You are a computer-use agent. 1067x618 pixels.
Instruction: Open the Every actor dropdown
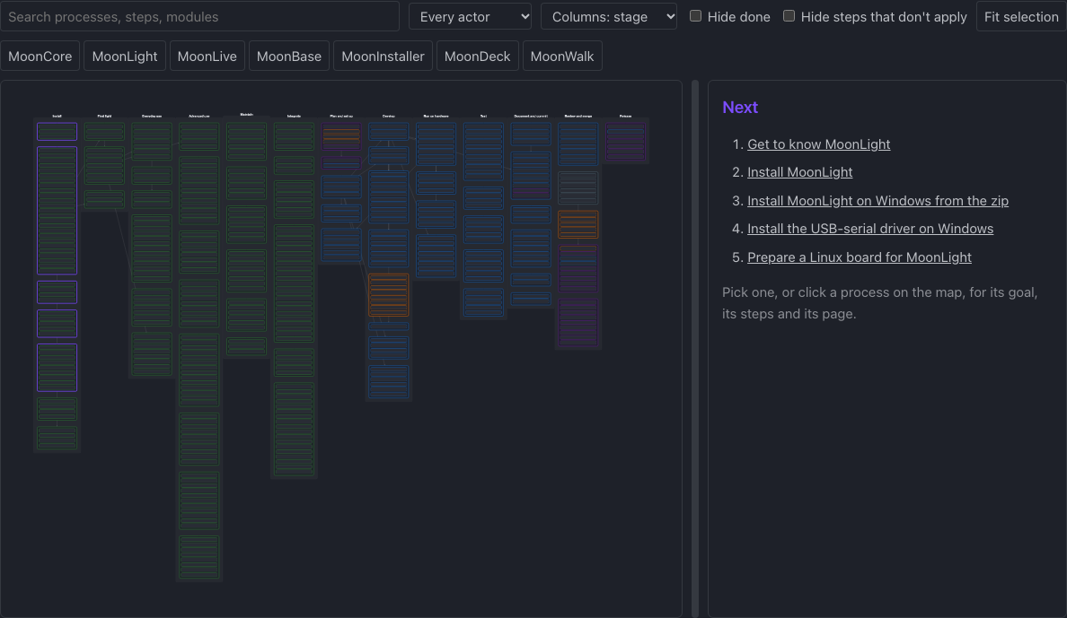point(470,16)
